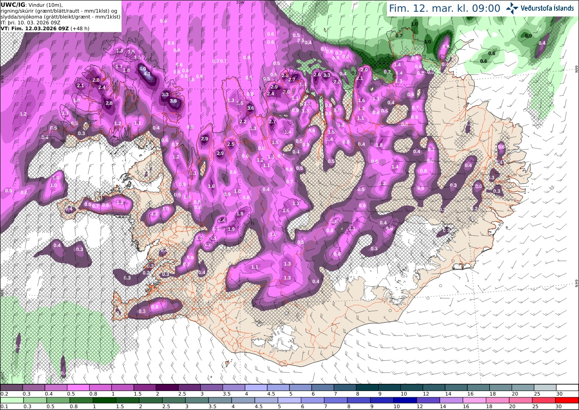Pick the 16 light pink swatch in the bottom row
Viewport: 579px width, 410px height.
pos(475,400)
